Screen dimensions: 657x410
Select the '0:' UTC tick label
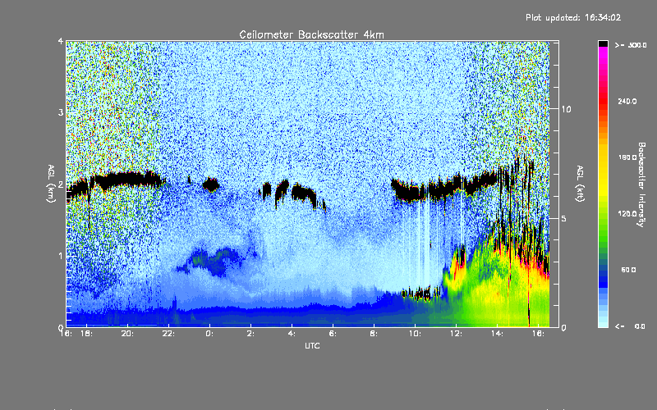pyautogui.click(x=210, y=334)
